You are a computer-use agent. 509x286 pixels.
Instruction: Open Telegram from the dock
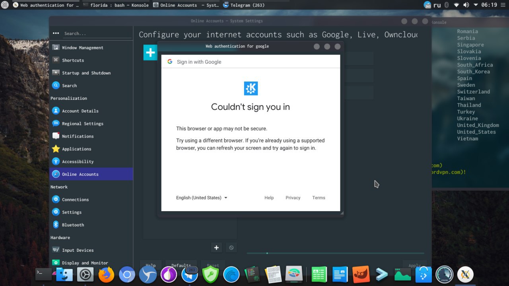(x=190, y=274)
